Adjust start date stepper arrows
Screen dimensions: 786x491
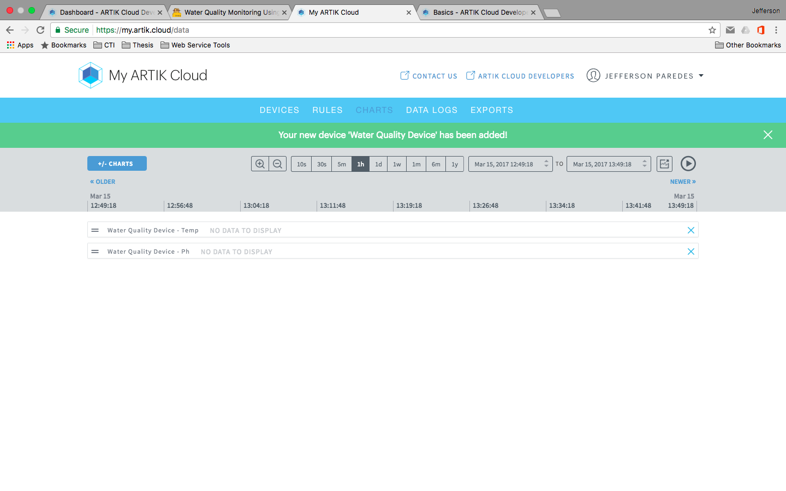[x=546, y=164]
